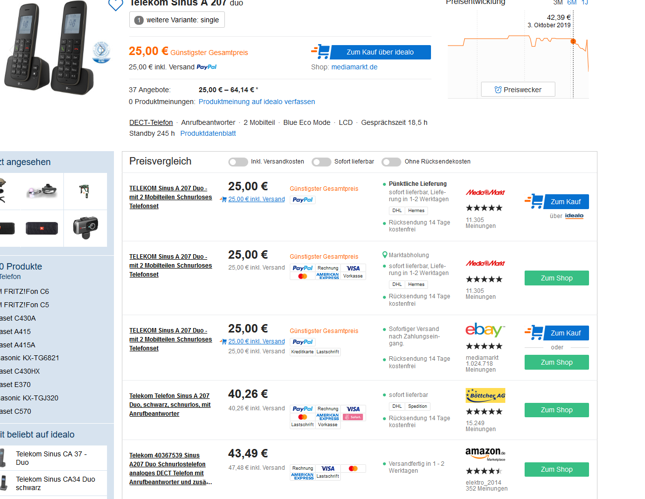Open the camera product thumbnail
The image size is (645, 499).
pyautogui.click(x=85, y=227)
